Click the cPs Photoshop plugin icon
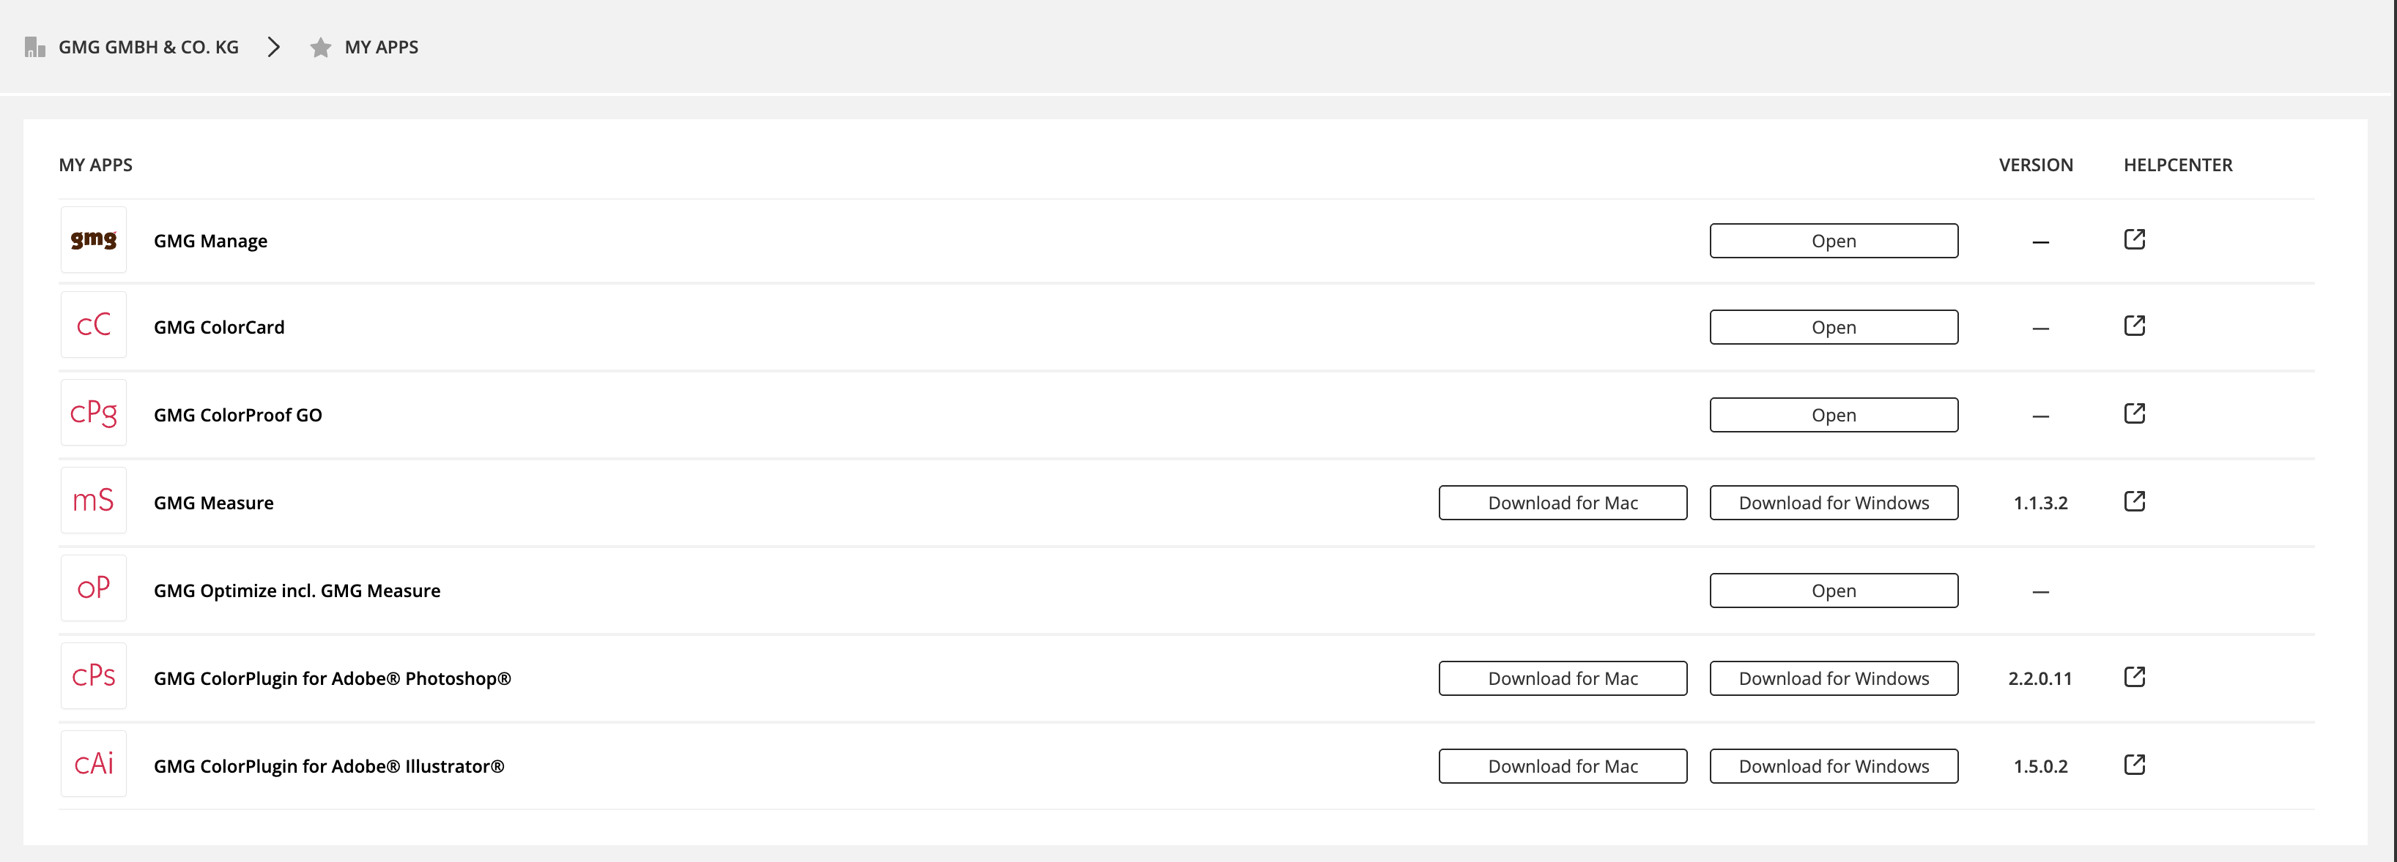 (94, 676)
